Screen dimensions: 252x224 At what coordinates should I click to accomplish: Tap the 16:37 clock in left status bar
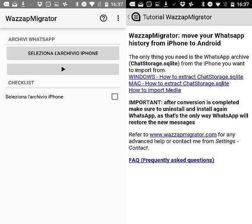[x=116, y=4]
